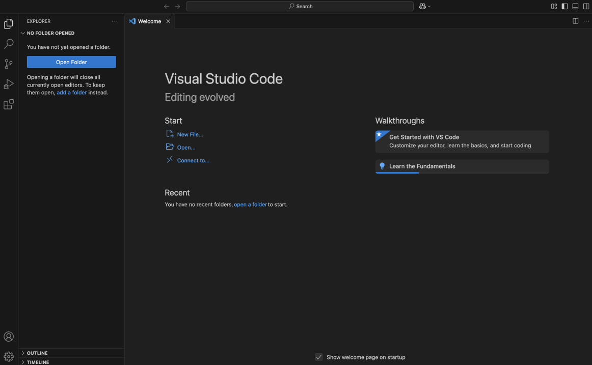This screenshot has width=592, height=365.
Task: Open the Manage gear icon
Action: (x=9, y=356)
